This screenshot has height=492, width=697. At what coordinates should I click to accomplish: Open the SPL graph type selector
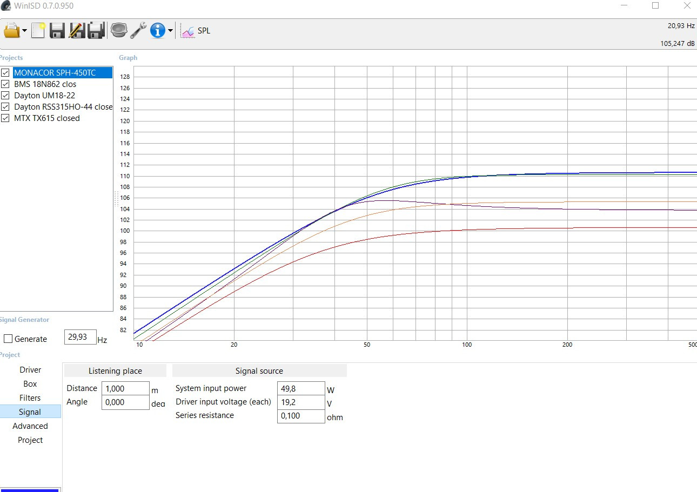point(196,31)
